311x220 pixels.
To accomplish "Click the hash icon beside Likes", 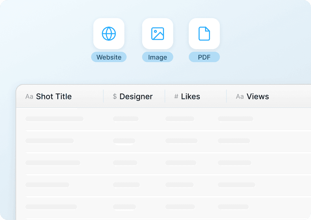I will 176,96.
